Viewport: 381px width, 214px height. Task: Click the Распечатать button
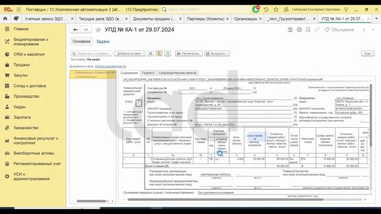(x=189, y=53)
